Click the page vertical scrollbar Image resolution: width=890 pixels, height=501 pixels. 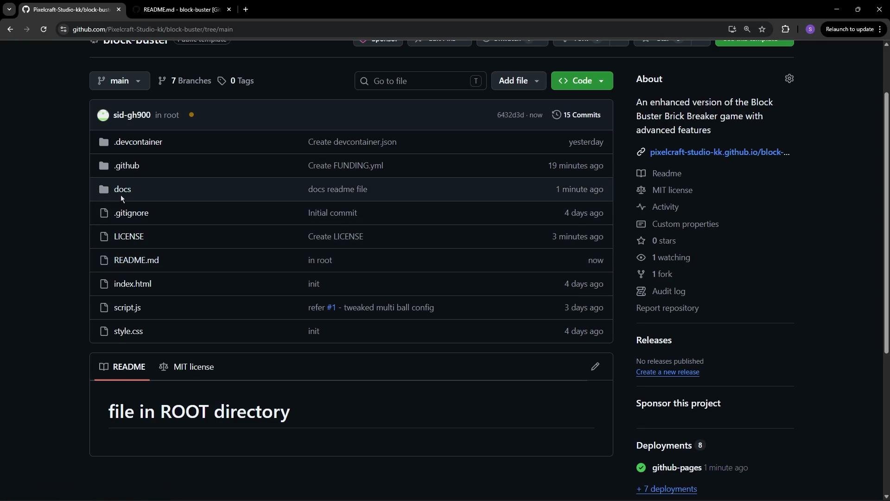click(x=886, y=223)
